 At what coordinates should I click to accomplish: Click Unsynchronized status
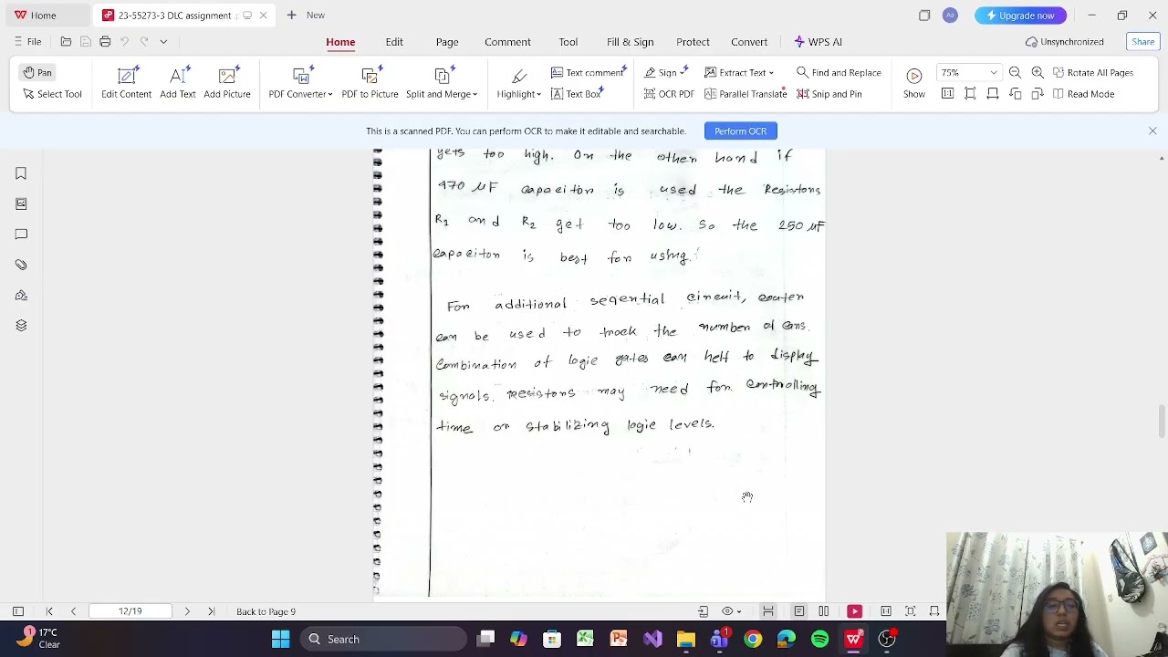pyautogui.click(x=1064, y=42)
